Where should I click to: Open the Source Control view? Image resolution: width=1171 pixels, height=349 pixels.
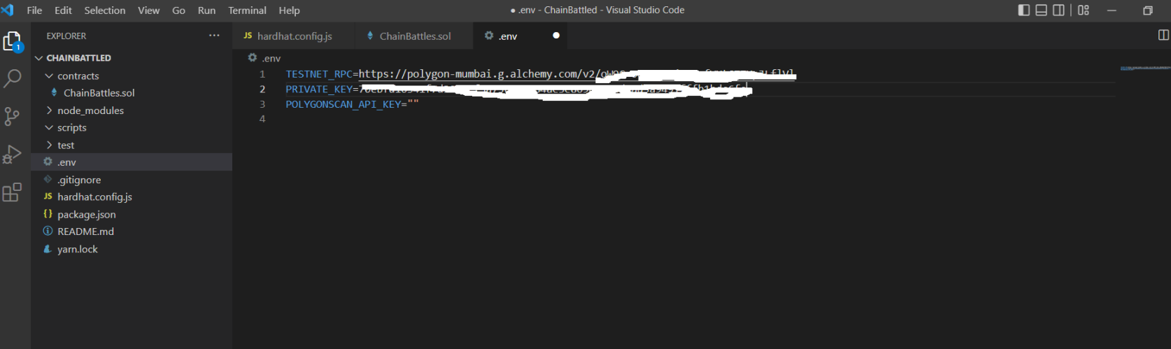pyautogui.click(x=12, y=116)
